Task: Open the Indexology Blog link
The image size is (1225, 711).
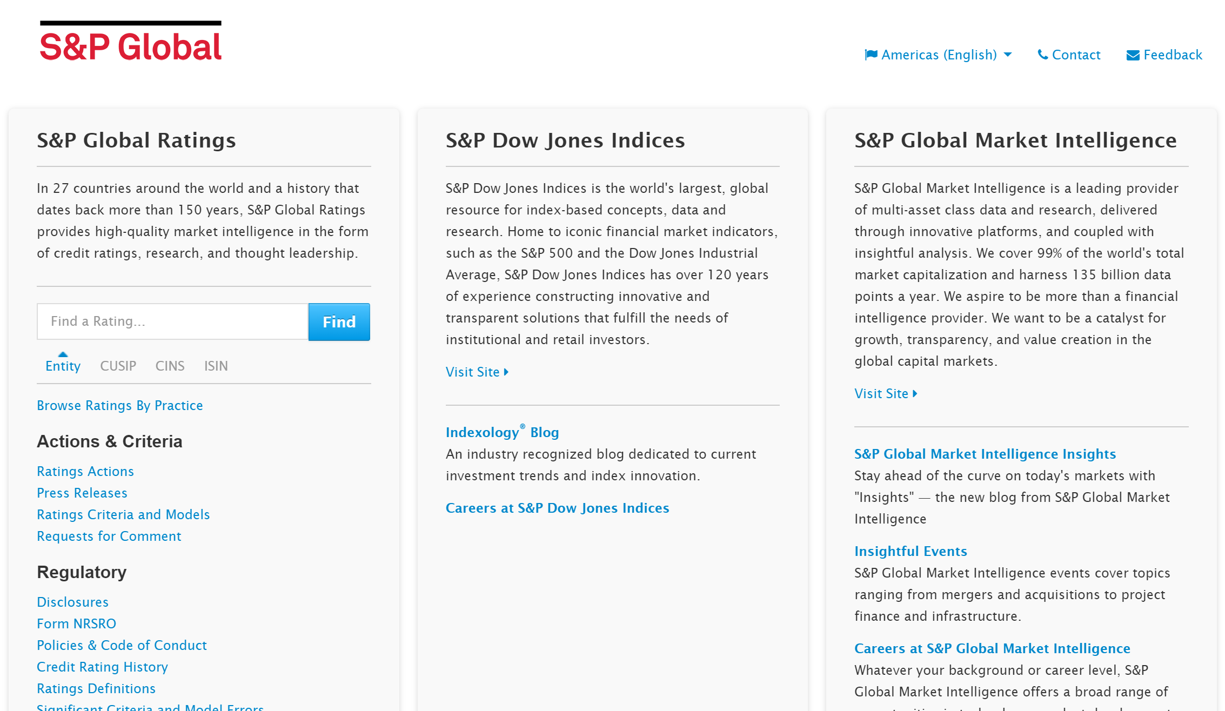Action: point(502,432)
